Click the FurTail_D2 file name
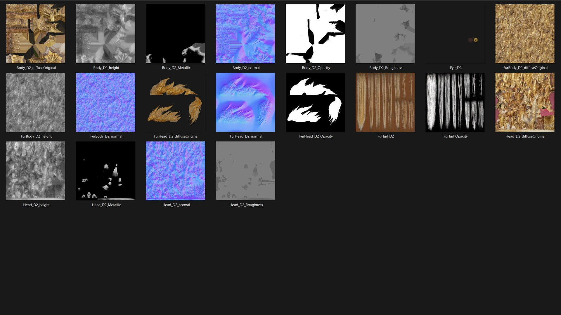 [386, 136]
